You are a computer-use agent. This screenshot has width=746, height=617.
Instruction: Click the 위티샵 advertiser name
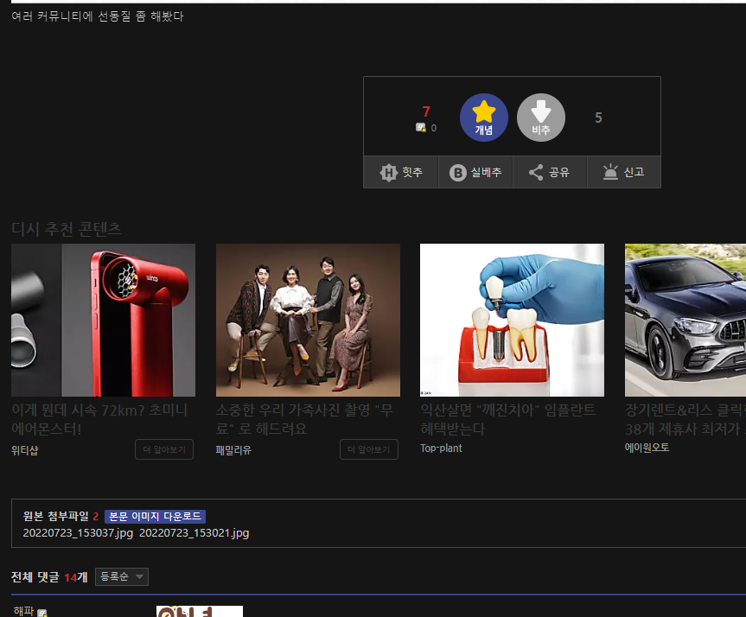(25, 450)
